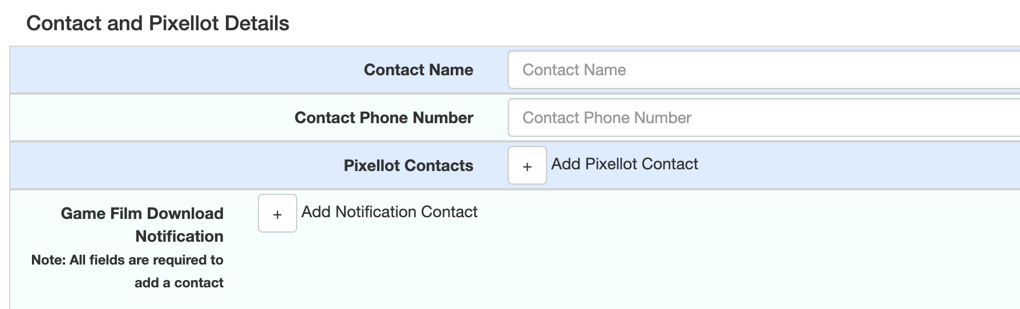Screen dimensions: 1020x309
Task: Click the plus icon beside Add Pixellot Contact
Action: pyautogui.click(x=527, y=165)
